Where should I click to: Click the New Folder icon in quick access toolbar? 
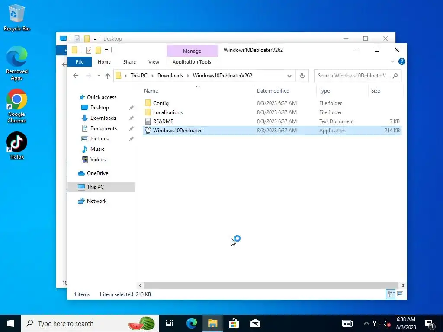pos(98,50)
